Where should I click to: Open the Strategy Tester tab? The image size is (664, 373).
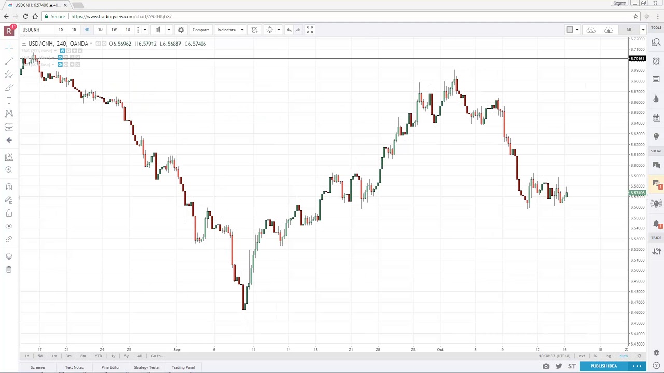tap(147, 367)
